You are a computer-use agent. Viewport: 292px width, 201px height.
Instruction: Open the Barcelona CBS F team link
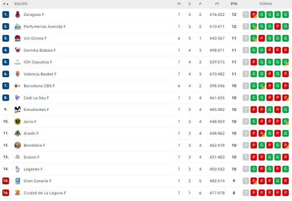(x=39, y=86)
